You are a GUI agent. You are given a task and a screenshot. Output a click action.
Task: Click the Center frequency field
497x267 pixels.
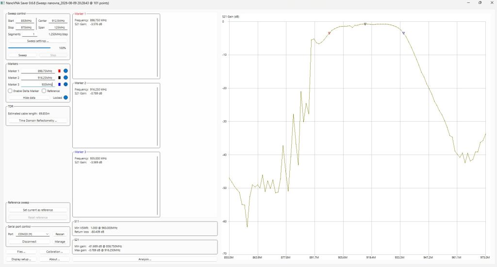click(x=58, y=21)
